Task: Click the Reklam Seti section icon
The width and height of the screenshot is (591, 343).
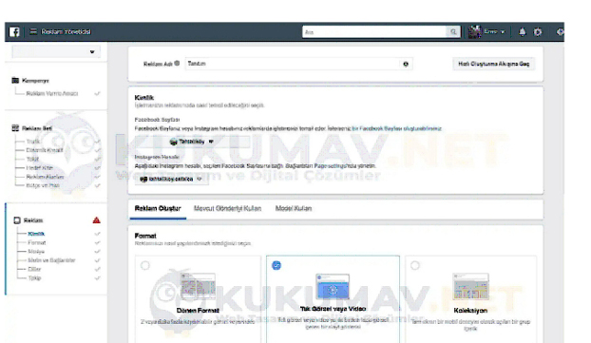Action: point(15,128)
